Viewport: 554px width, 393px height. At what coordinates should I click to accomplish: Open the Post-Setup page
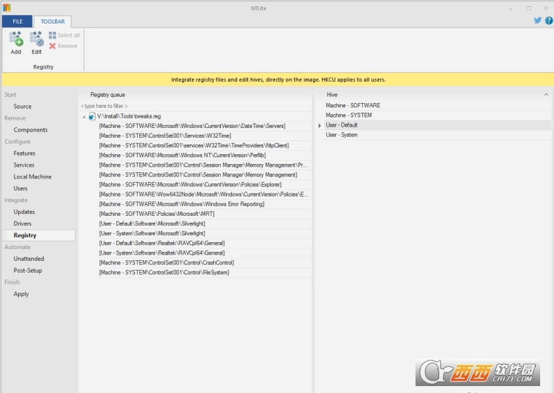(28, 271)
